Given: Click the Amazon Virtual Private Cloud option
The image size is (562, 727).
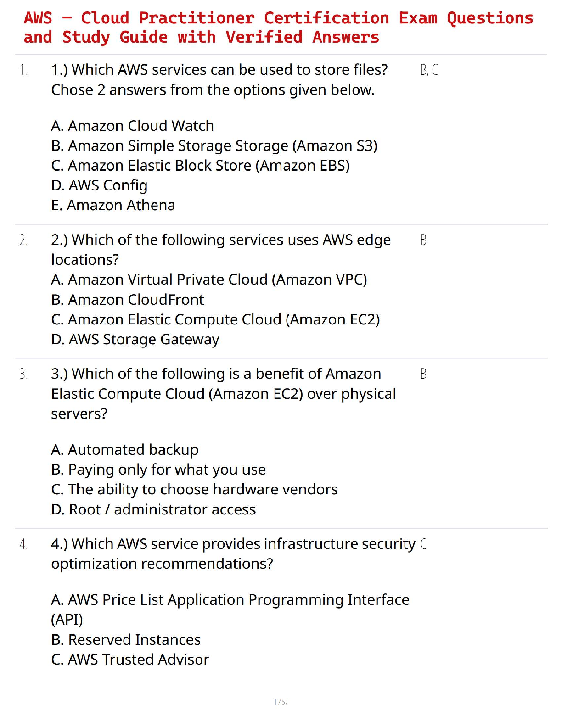Looking at the screenshot, I should (209, 280).
